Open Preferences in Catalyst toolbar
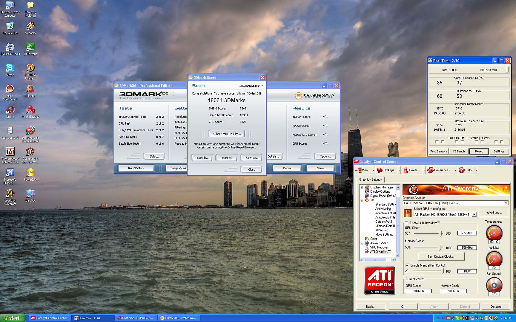The width and height of the screenshot is (516, 322). (439, 170)
